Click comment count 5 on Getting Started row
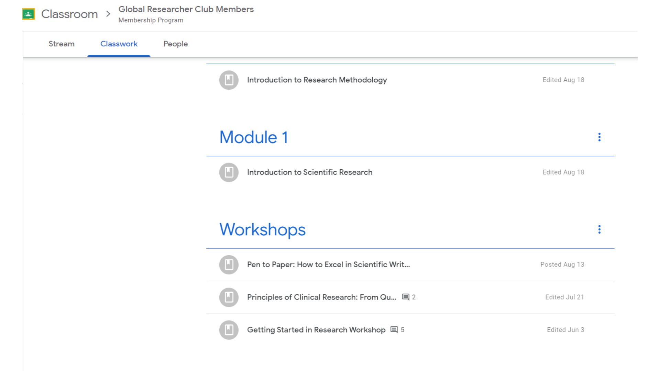This screenshot has width=660, height=371. pyautogui.click(x=403, y=330)
